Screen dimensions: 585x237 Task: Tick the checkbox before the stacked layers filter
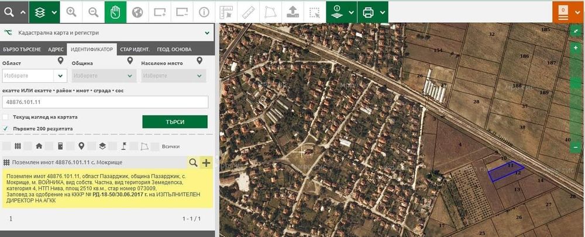pyautogui.click(x=91, y=146)
